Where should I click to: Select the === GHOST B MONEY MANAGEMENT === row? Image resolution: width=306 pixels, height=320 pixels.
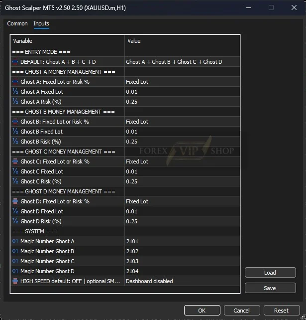(125, 112)
